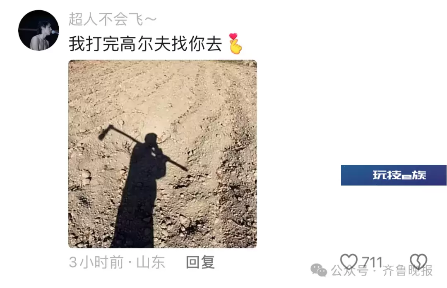This screenshot has width=447, height=288.
Task: Select the comment text 我打完高尔夫找你去
Action: 145,44
